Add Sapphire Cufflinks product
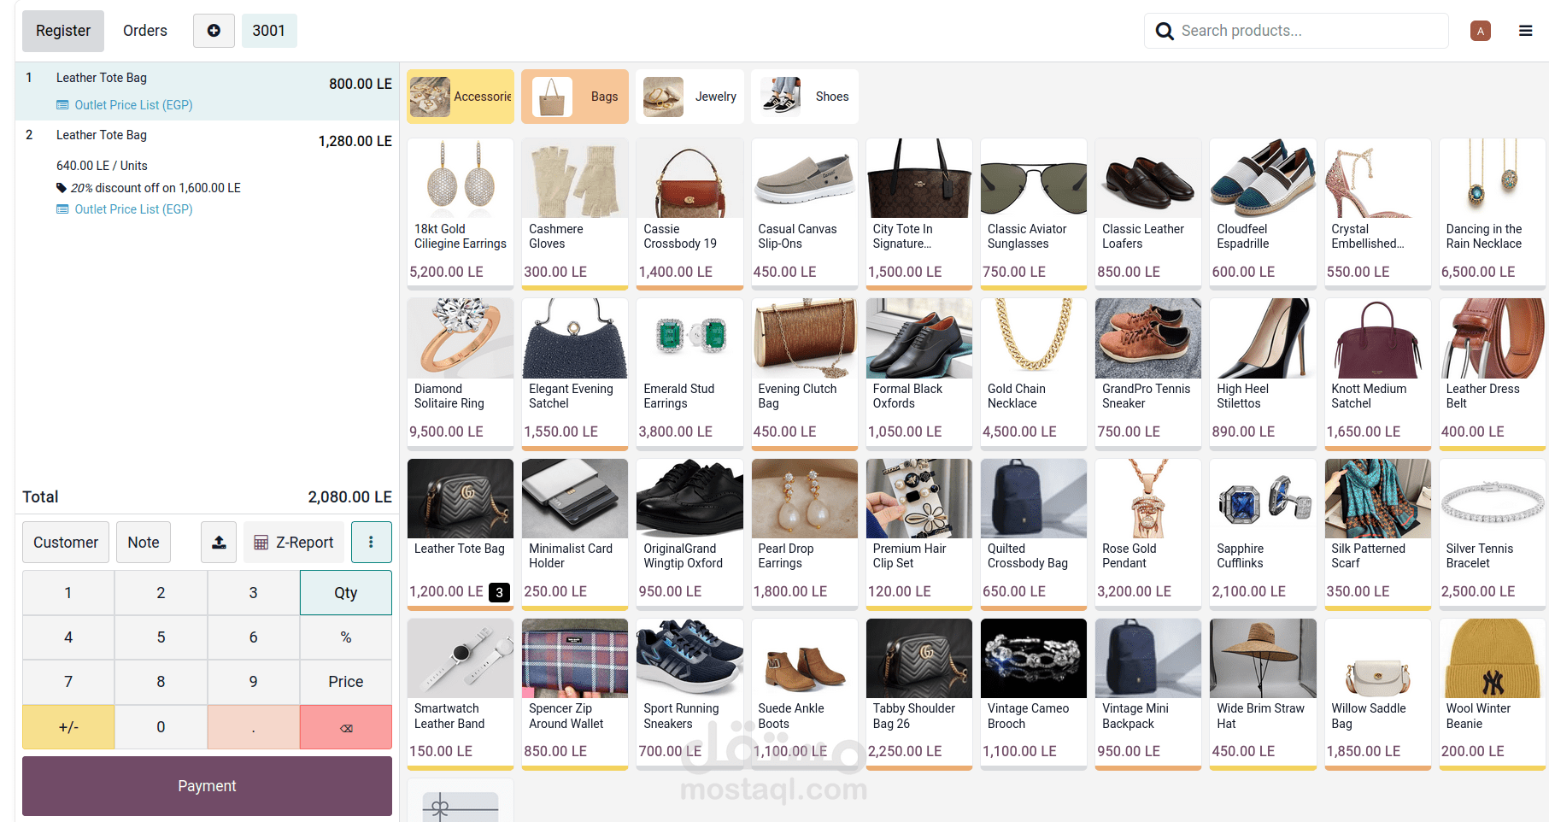Viewport: 1549px width, 822px height. click(1263, 534)
